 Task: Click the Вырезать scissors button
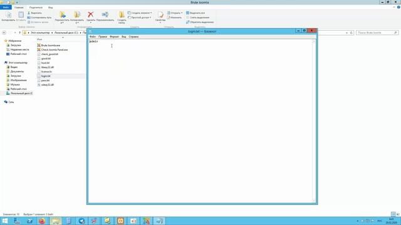coord(34,12)
